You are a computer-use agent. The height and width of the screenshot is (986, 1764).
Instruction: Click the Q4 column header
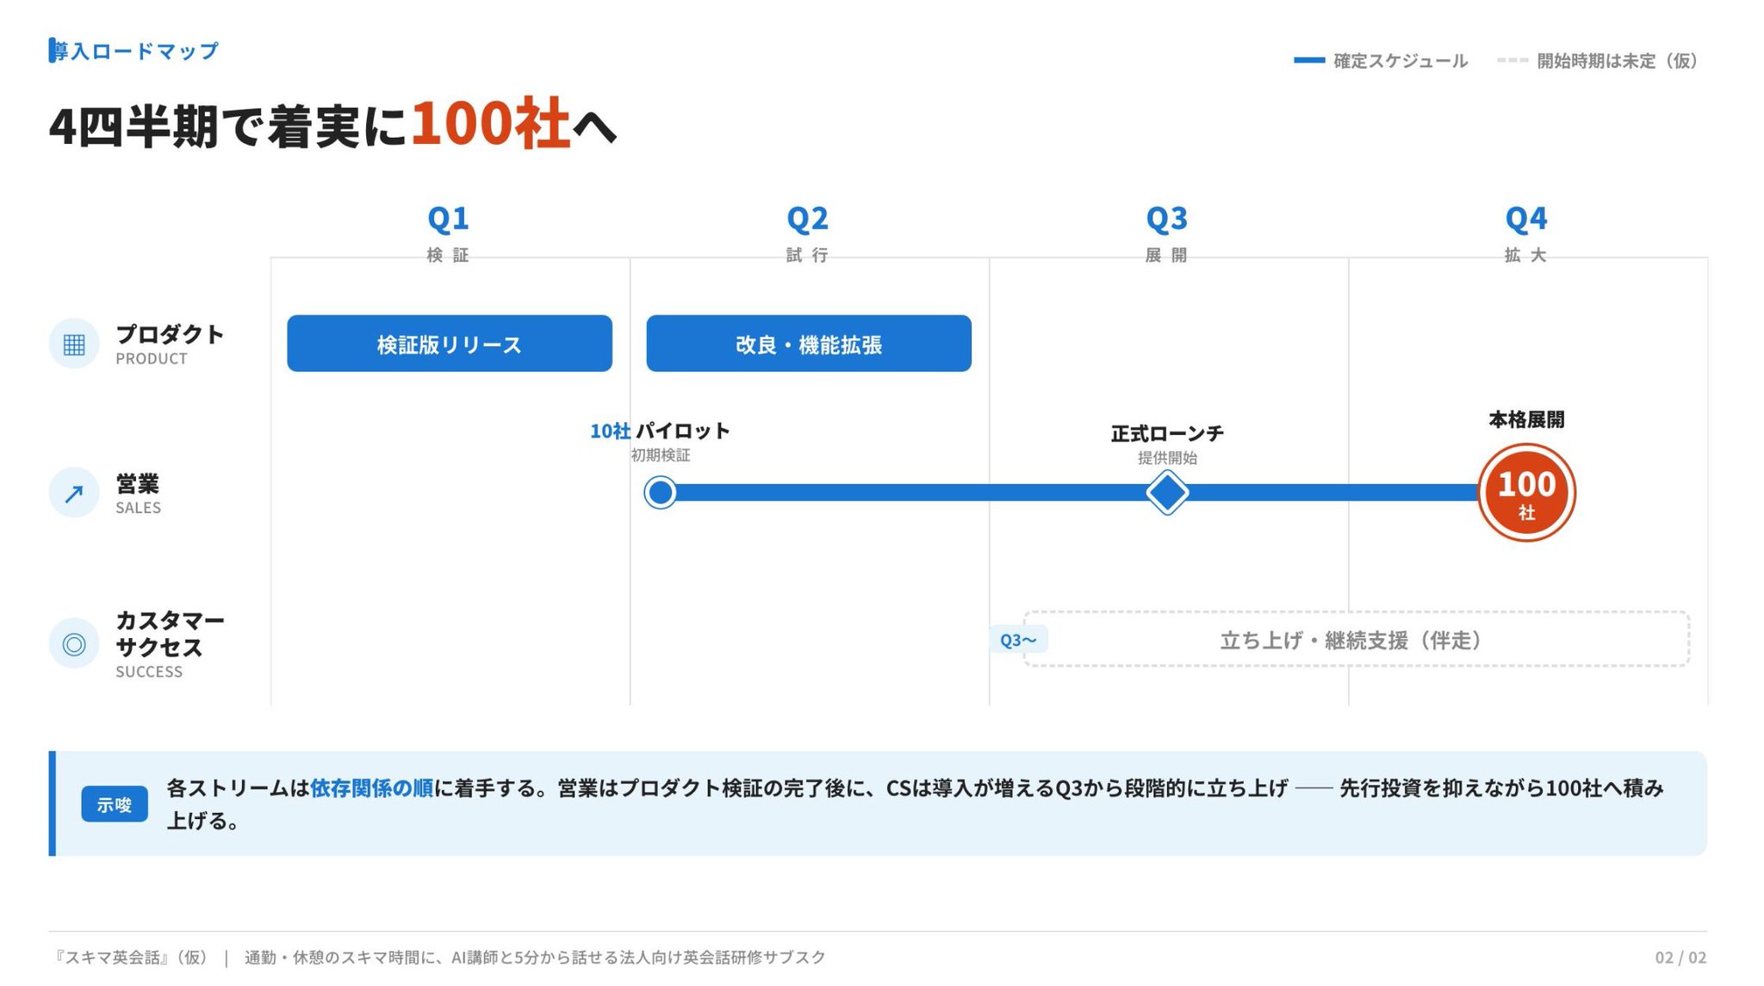[1525, 219]
